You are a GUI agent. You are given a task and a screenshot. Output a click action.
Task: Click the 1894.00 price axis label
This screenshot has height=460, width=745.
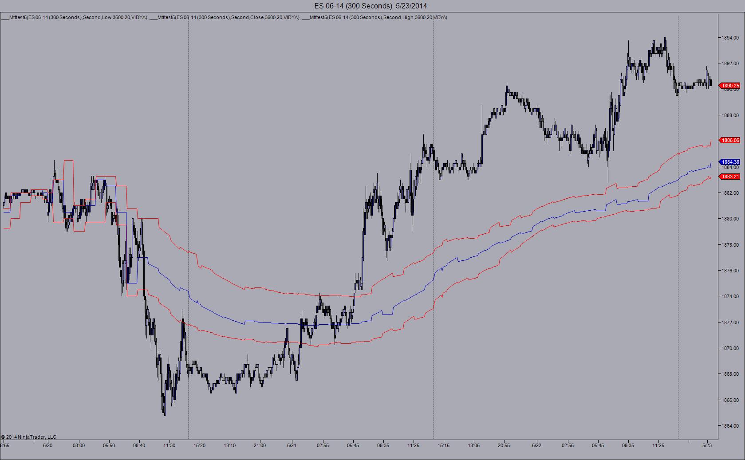[x=730, y=38]
